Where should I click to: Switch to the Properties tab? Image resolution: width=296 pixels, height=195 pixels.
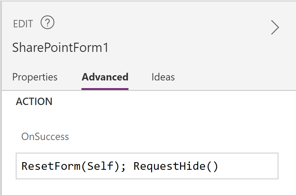(34, 77)
